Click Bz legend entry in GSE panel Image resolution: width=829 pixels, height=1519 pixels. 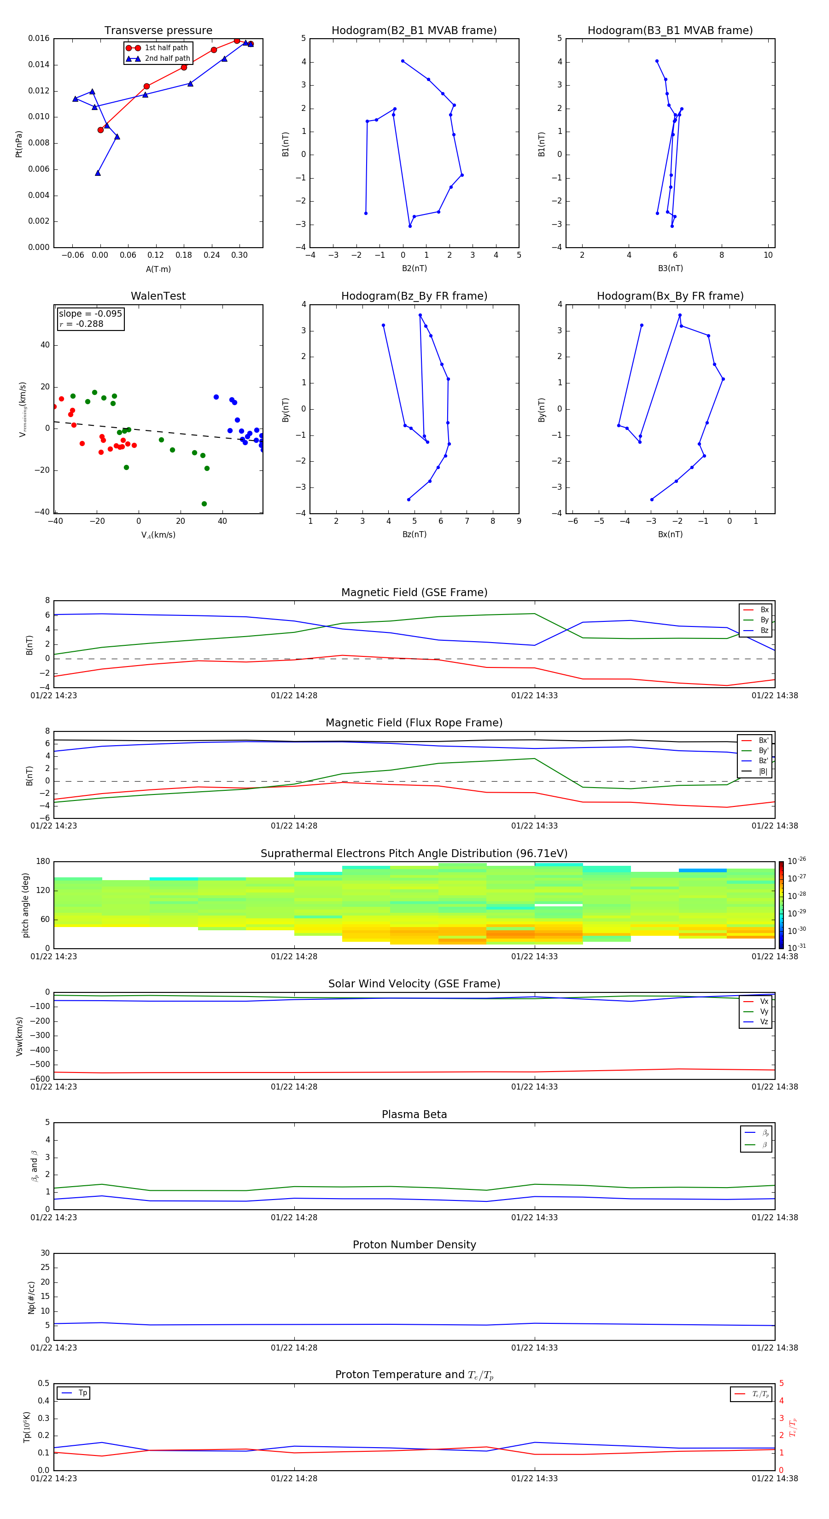click(756, 630)
